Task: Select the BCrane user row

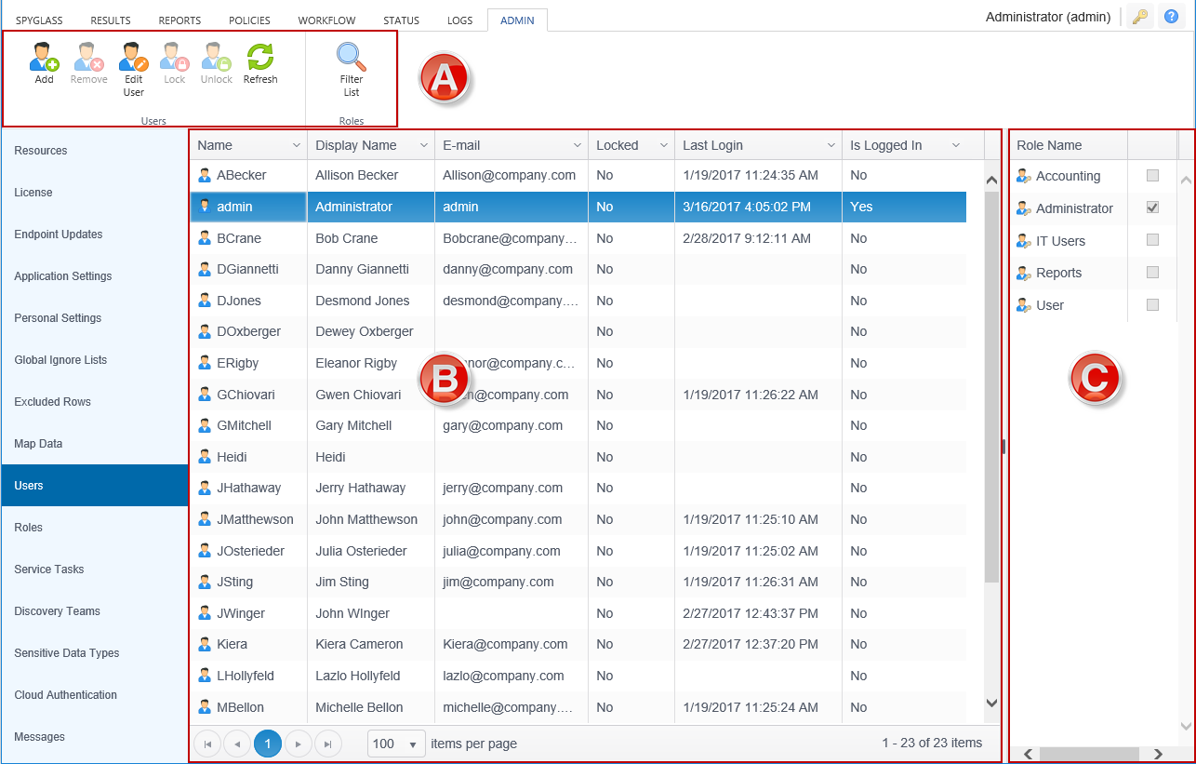Action: click(x=239, y=238)
